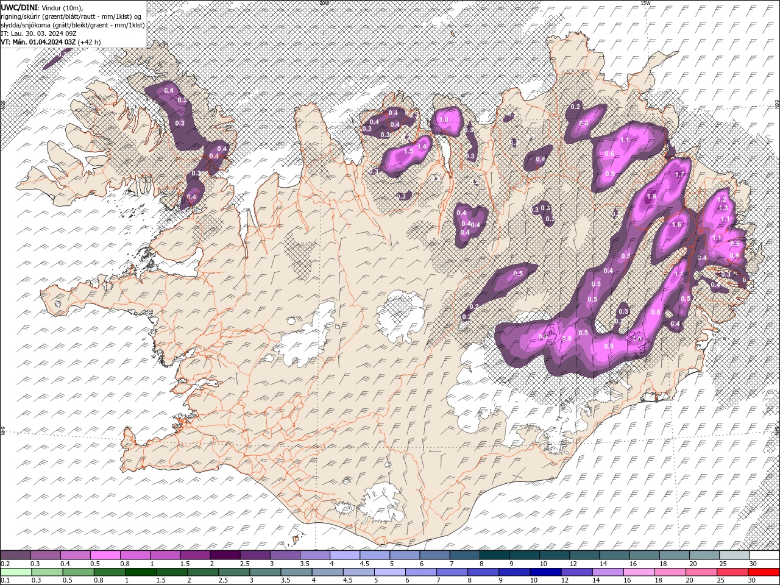
Task: Pick the rain legend swatch labeled 4.5
Action: (358, 572)
